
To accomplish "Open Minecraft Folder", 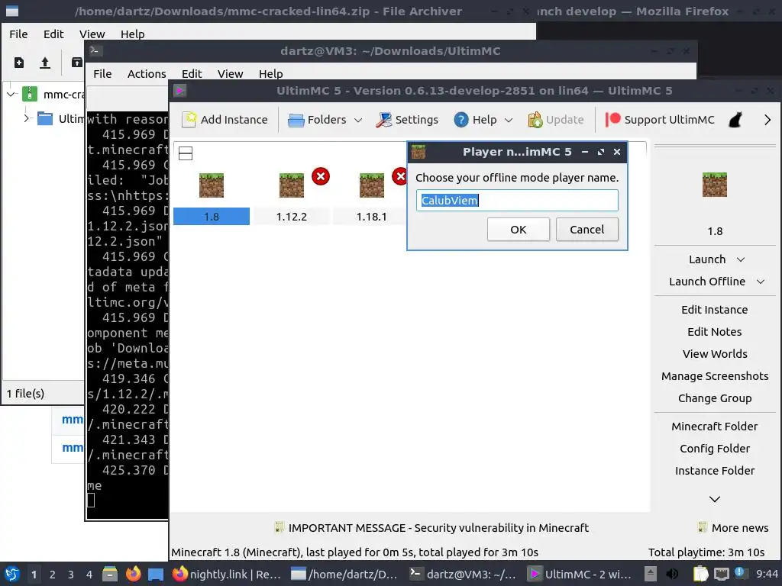I will pos(715,427).
